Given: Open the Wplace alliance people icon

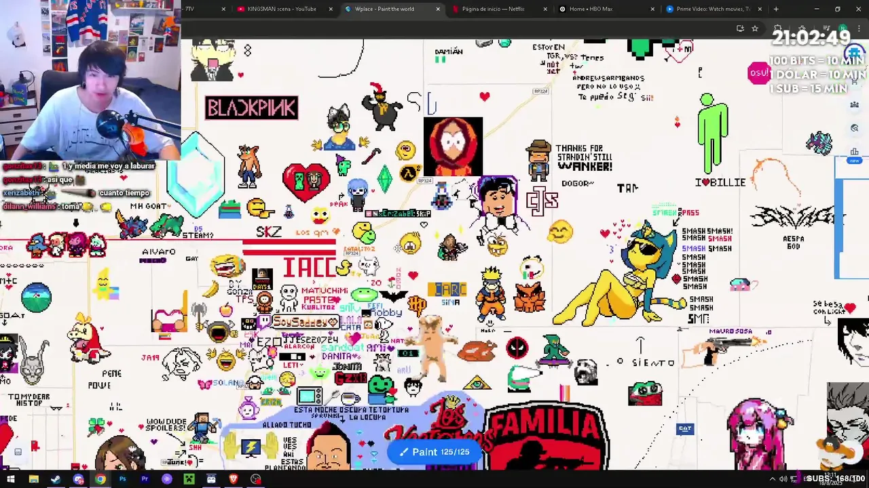Looking at the screenshot, I should click(855, 104).
